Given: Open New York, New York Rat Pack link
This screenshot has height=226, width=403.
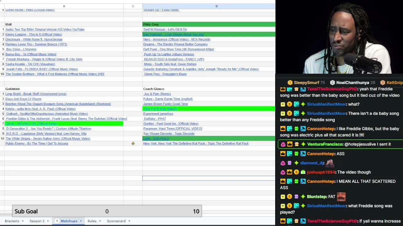Looking at the screenshot, I should 196,144.
